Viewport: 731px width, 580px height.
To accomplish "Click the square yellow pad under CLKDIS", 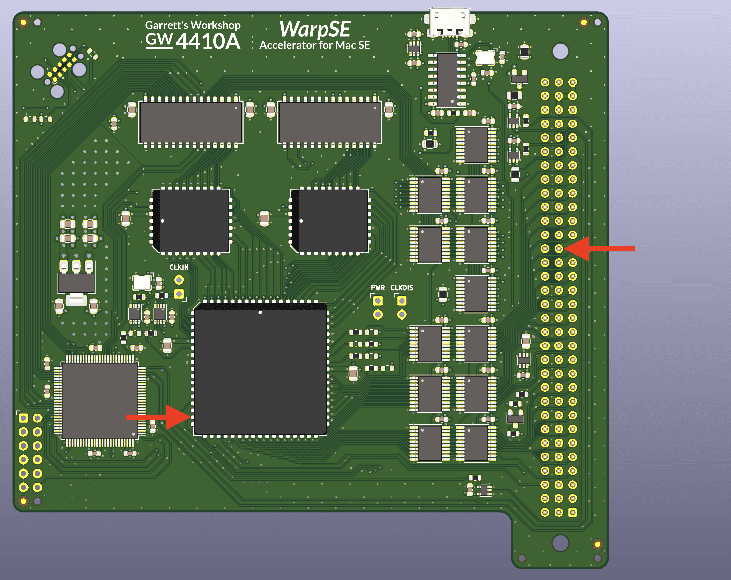I will 402,301.
